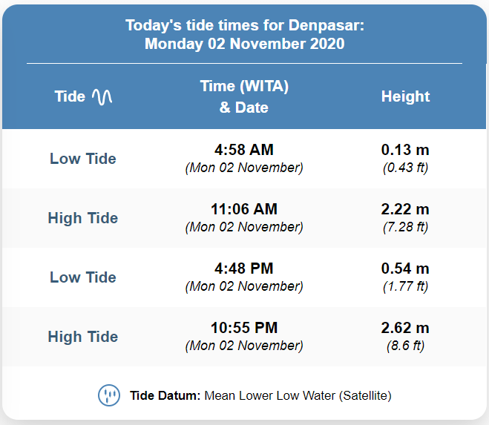
Task: Click the second High Tide label
Action: tap(83, 337)
